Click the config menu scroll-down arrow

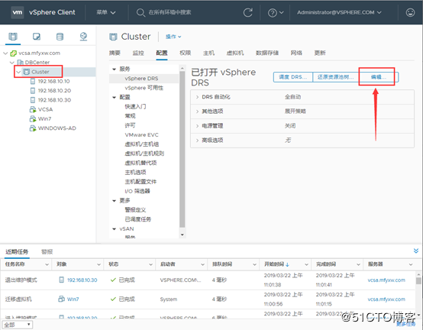tap(182, 235)
